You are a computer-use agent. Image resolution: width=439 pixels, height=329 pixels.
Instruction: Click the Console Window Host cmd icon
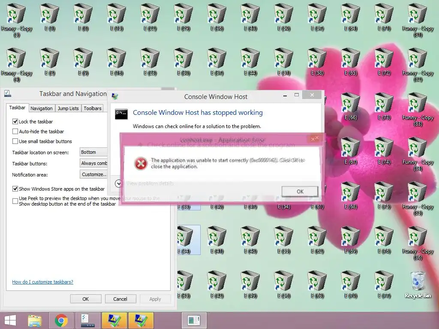coord(121,114)
